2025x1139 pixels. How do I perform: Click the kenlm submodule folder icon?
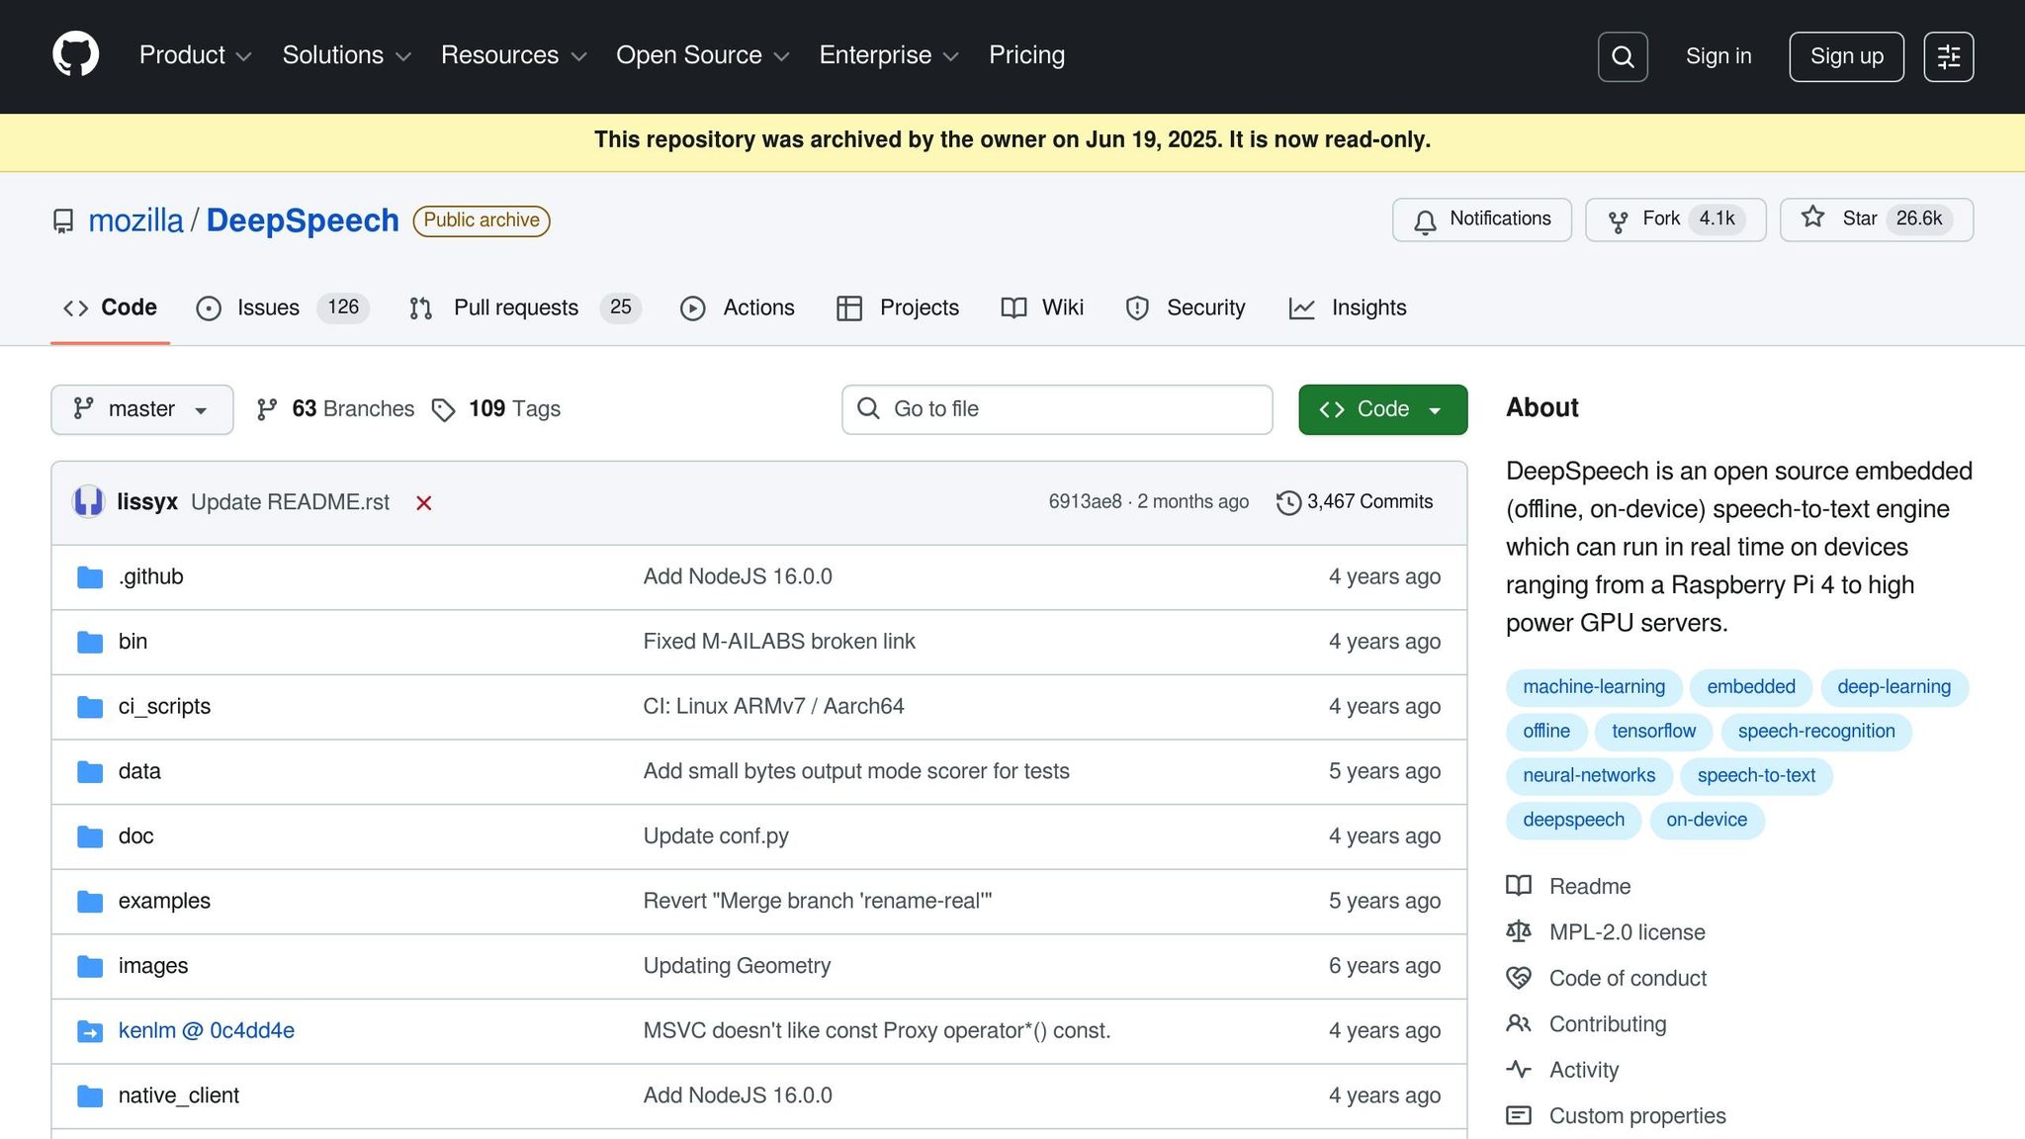point(90,1031)
